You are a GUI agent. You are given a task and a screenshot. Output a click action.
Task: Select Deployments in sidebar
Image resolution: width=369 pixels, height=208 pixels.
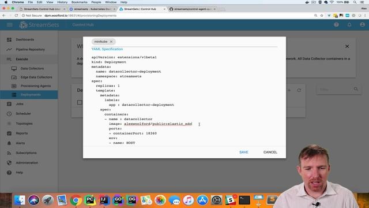[x=29, y=95]
